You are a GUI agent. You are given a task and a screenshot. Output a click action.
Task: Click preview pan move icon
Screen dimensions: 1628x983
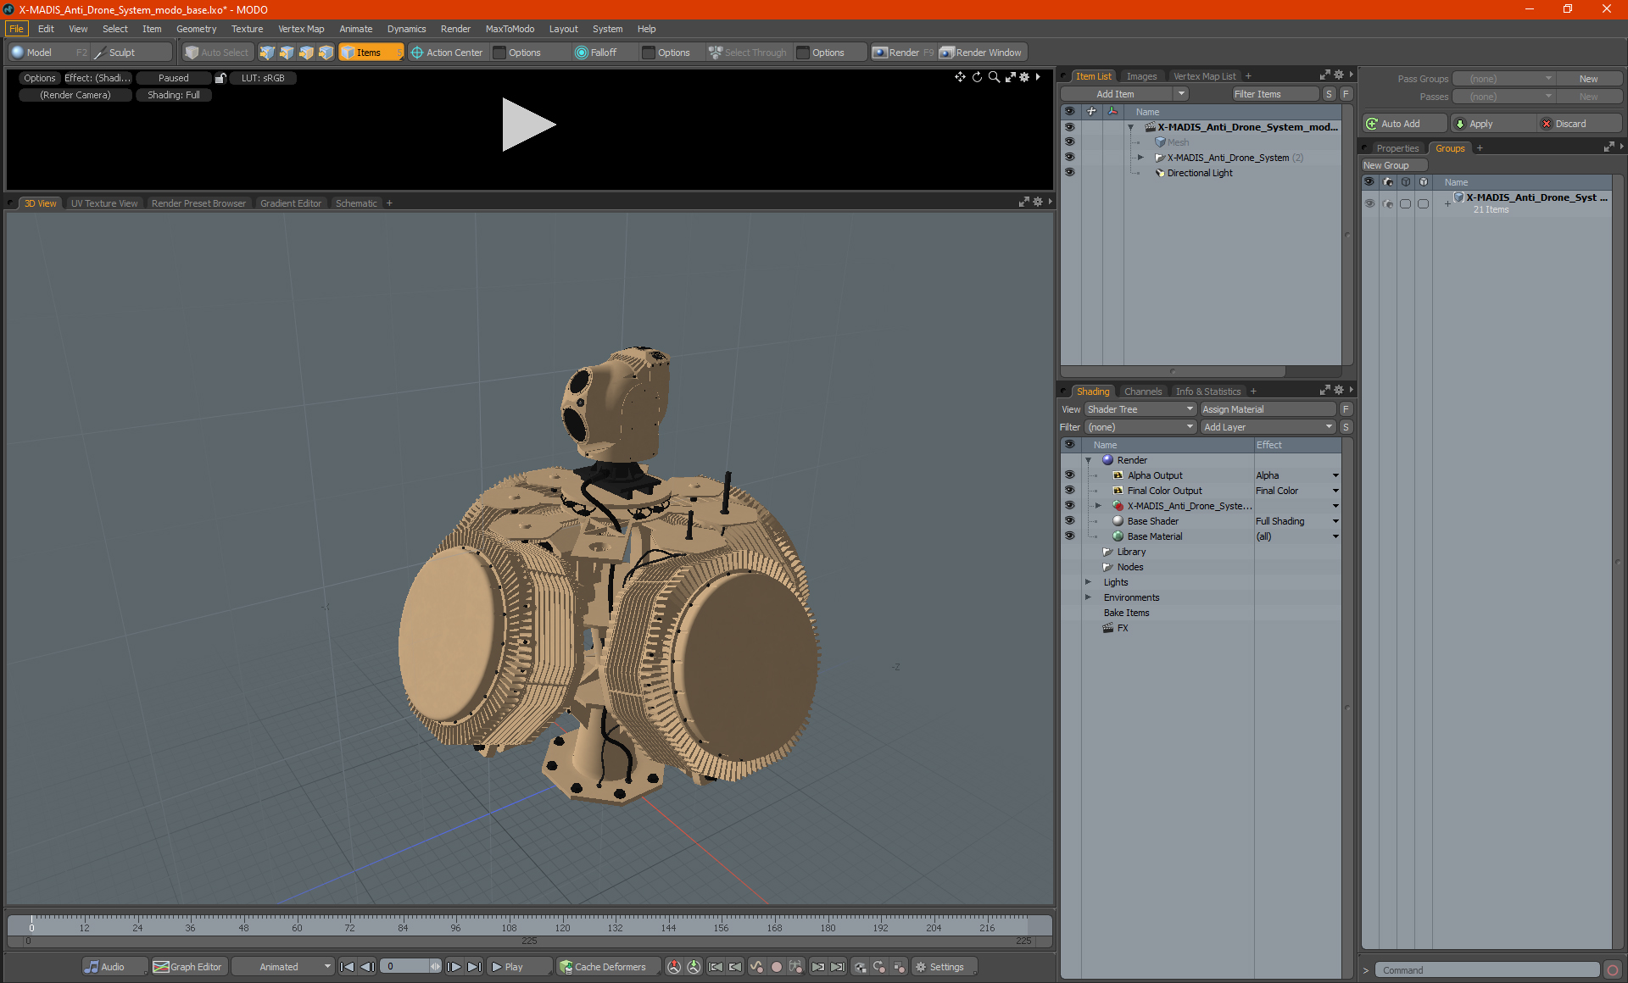click(x=960, y=77)
